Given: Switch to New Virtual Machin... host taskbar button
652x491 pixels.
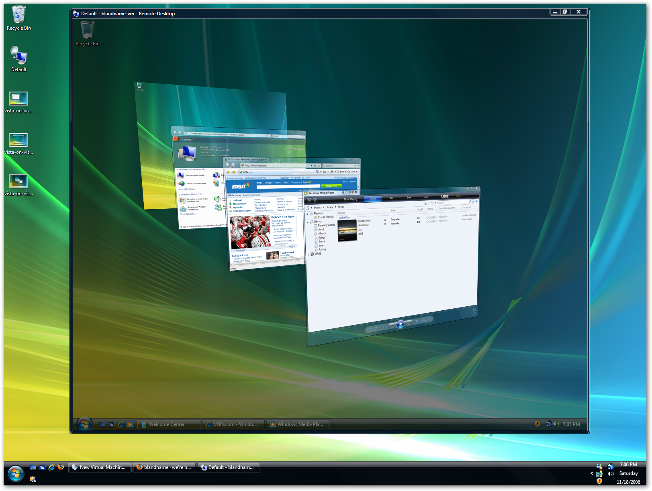Looking at the screenshot, I should 100,467.
